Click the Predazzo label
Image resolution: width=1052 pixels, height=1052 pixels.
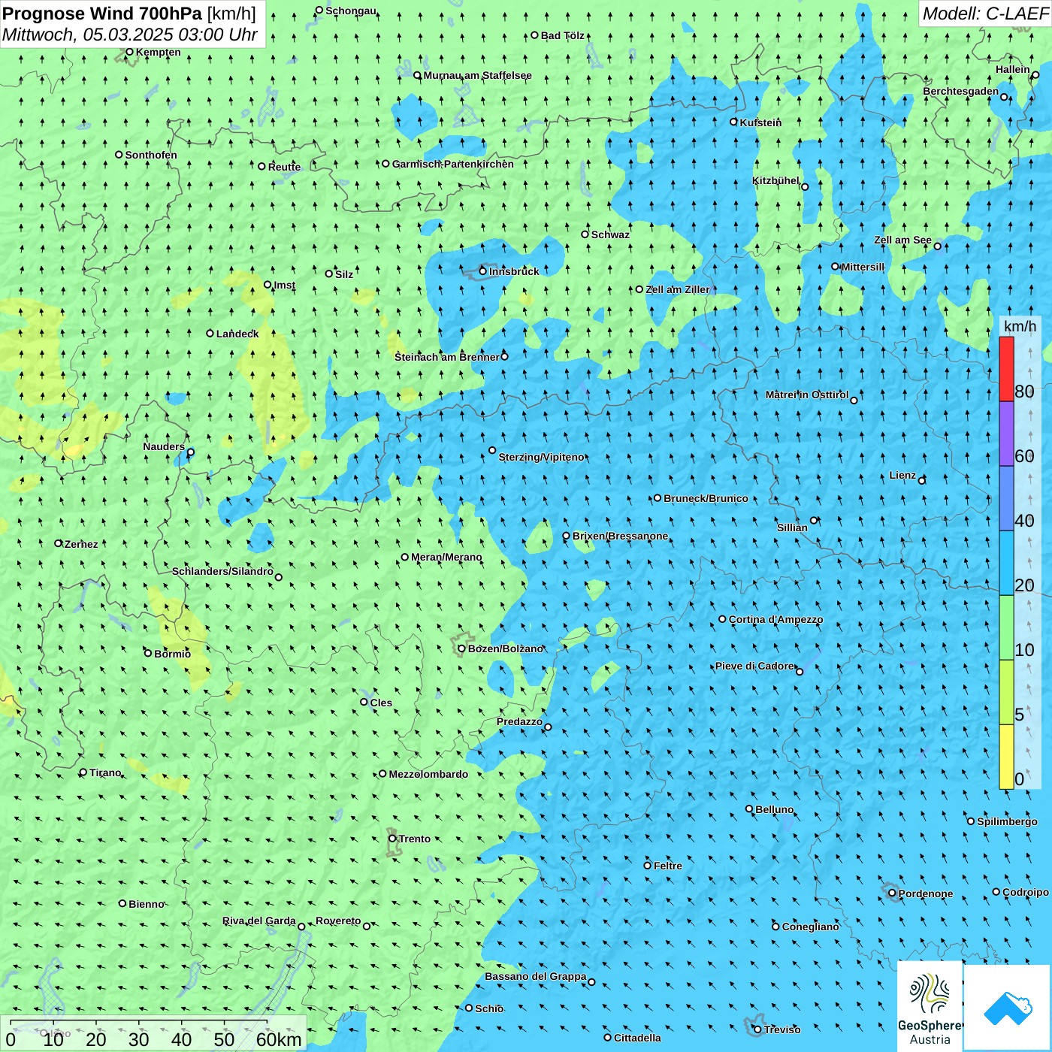pos(519,721)
